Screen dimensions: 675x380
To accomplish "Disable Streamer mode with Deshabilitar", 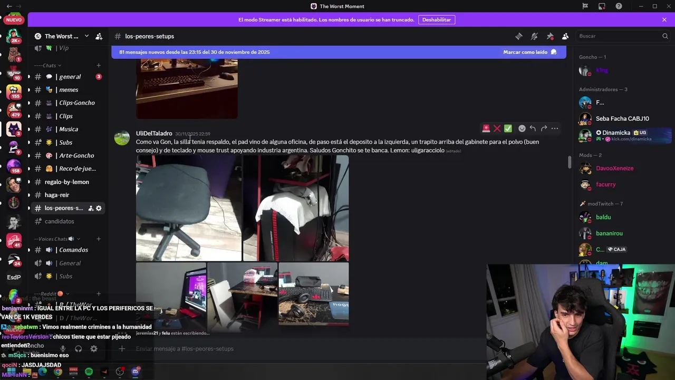I will (437, 20).
